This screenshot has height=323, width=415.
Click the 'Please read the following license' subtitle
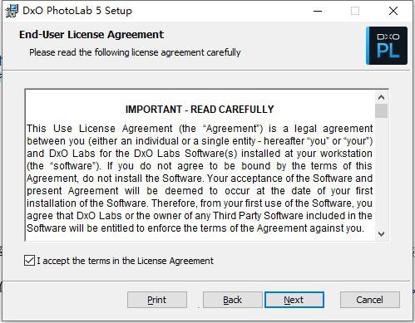(x=135, y=52)
